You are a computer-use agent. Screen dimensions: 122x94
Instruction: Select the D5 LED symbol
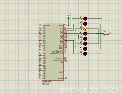coord(85,39)
